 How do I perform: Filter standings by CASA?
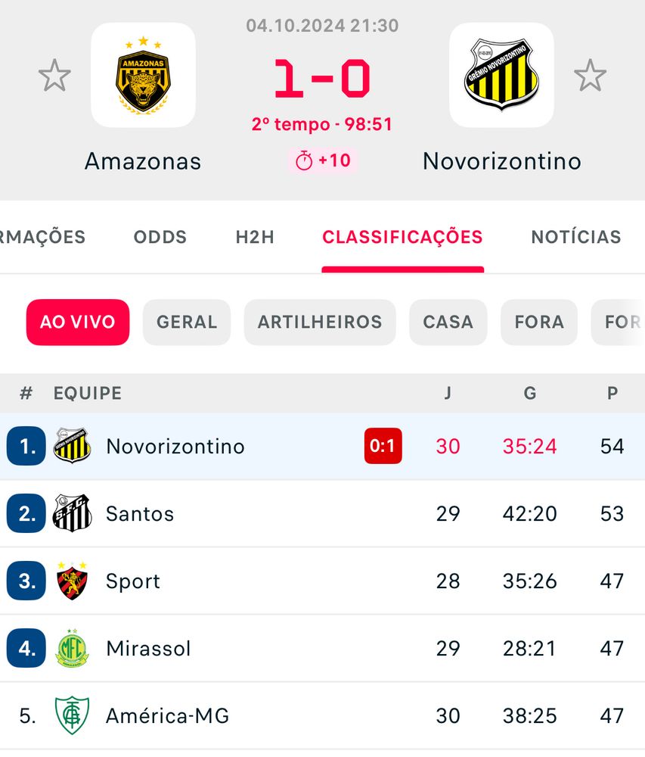(x=448, y=322)
